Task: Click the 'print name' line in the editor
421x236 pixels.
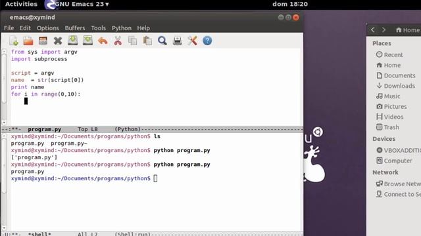Action: 28,87
